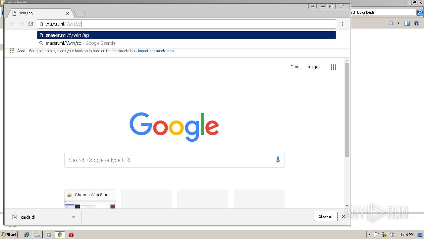Show hidden system tray icons
Image resolution: width=424 pixels, height=239 pixels.
(370, 235)
